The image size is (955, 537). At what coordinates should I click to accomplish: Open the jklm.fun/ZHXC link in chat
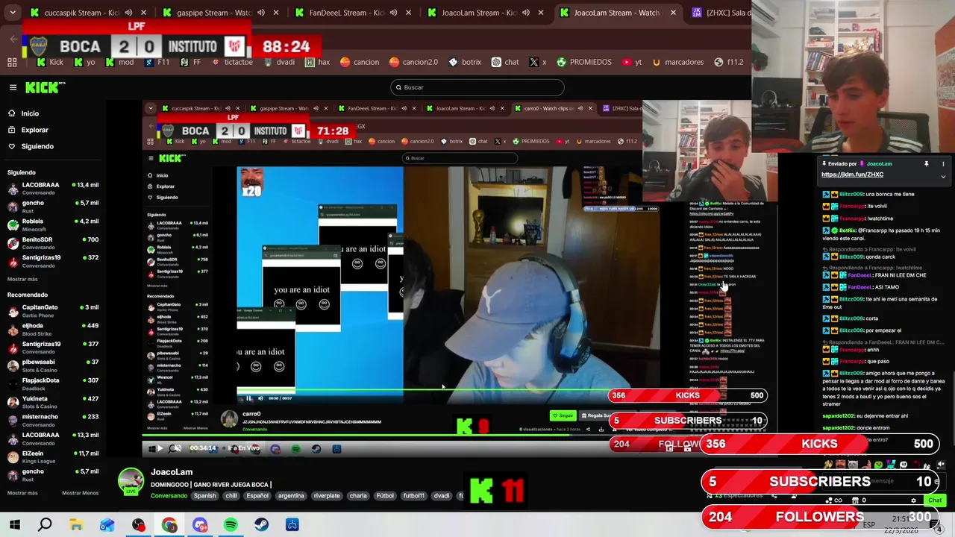coord(852,175)
